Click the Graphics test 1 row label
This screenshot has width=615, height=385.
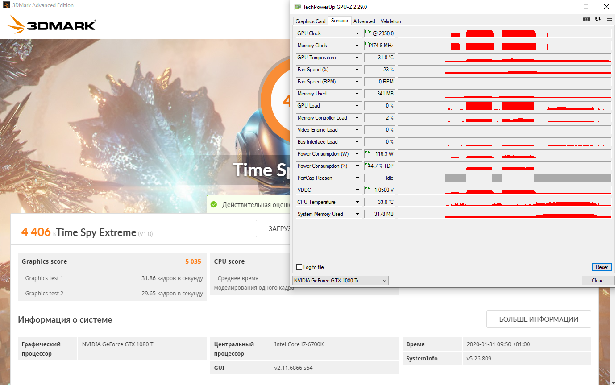coord(44,278)
